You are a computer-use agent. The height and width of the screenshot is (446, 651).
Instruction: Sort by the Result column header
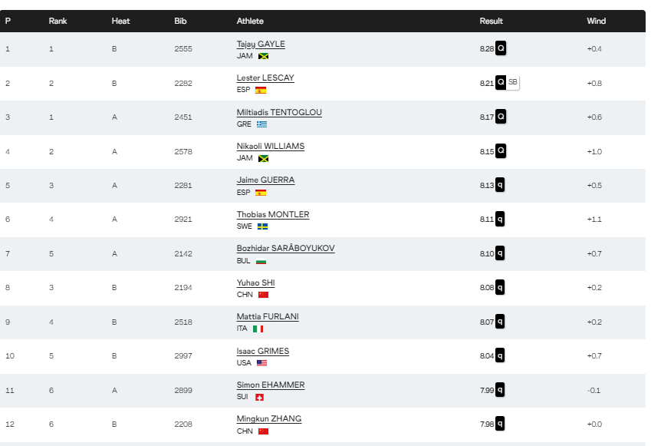[x=492, y=21]
